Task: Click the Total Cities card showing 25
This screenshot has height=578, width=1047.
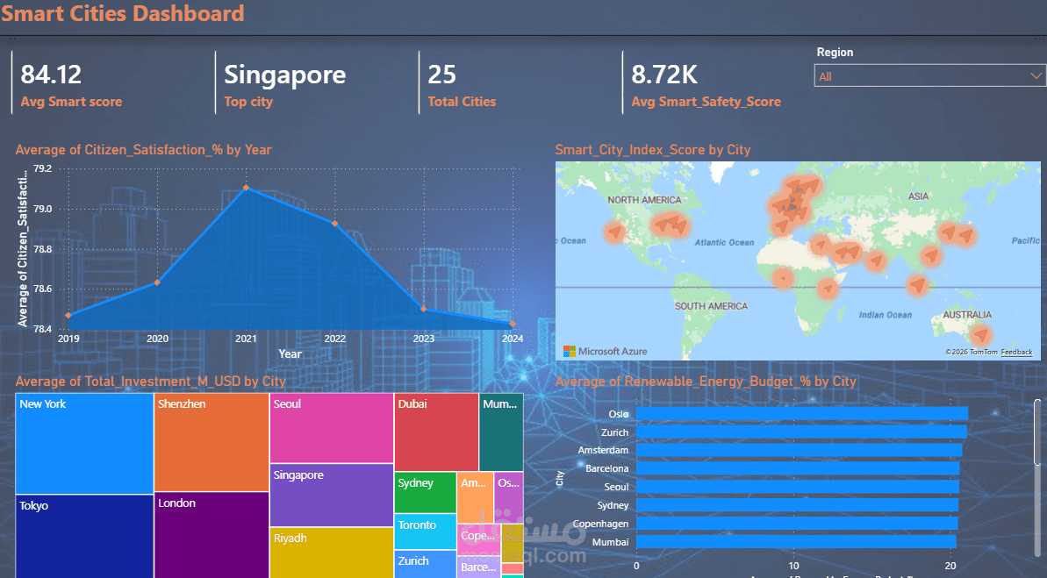Action: coord(463,83)
